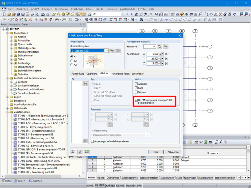
Task: Click the X coordinate input field
Action: coord(153,54)
